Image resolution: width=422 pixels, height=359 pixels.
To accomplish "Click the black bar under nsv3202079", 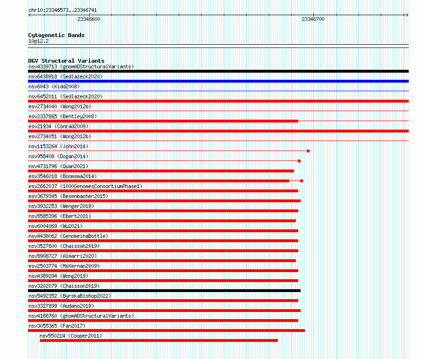I will tap(164, 291).
